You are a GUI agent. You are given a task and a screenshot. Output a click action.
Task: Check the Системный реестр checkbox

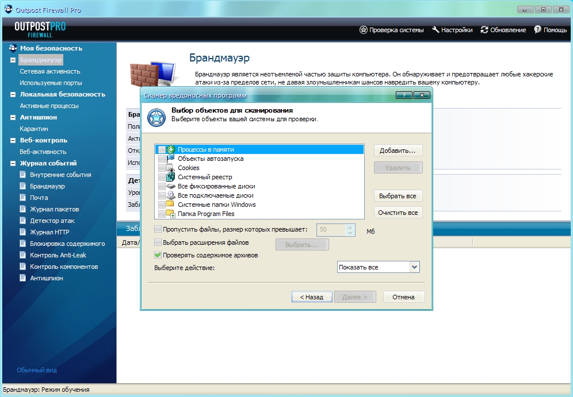click(162, 177)
